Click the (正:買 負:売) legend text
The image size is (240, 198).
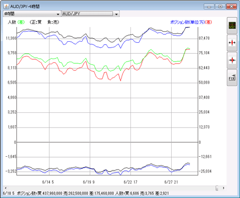click(44, 22)
